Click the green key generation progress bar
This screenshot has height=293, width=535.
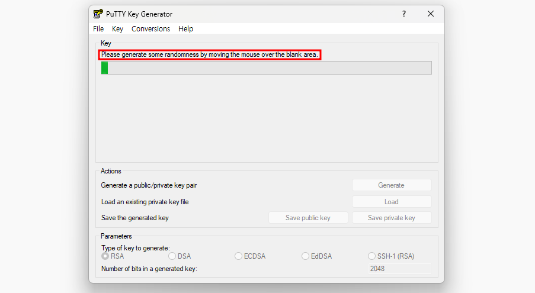[266, 68]
